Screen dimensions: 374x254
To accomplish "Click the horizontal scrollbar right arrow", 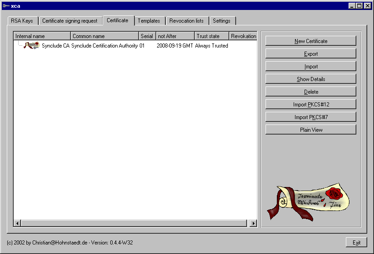I will pos(253,223).
